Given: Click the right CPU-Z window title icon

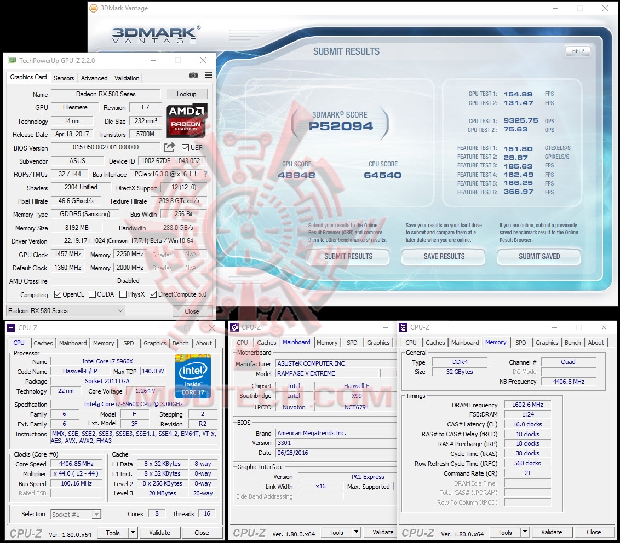Looking at the screenshot, I should (403, 327).
